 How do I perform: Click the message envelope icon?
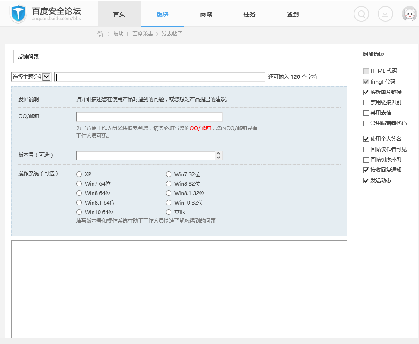click(385, 14)
